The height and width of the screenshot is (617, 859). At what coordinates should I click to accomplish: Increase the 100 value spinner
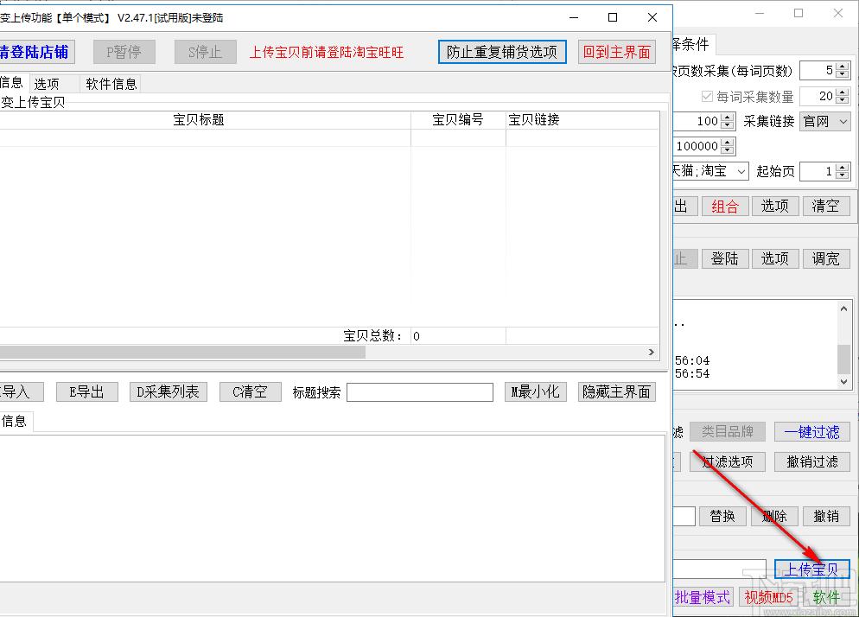click(x=728, y=118)
